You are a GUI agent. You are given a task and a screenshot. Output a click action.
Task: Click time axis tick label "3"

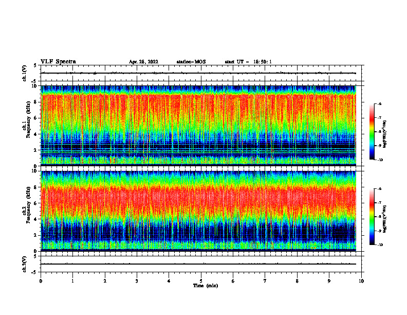click(137, 281)
